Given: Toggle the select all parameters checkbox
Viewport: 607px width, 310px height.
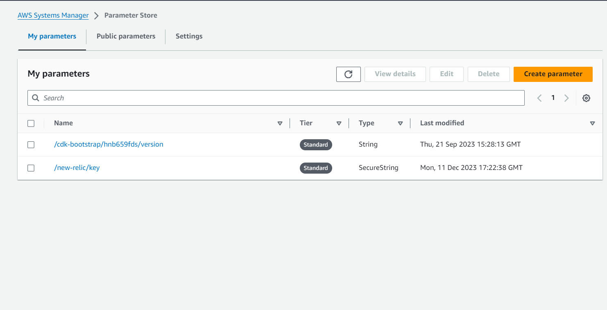Looking at the screenshot, I should [x=31, y=123].
